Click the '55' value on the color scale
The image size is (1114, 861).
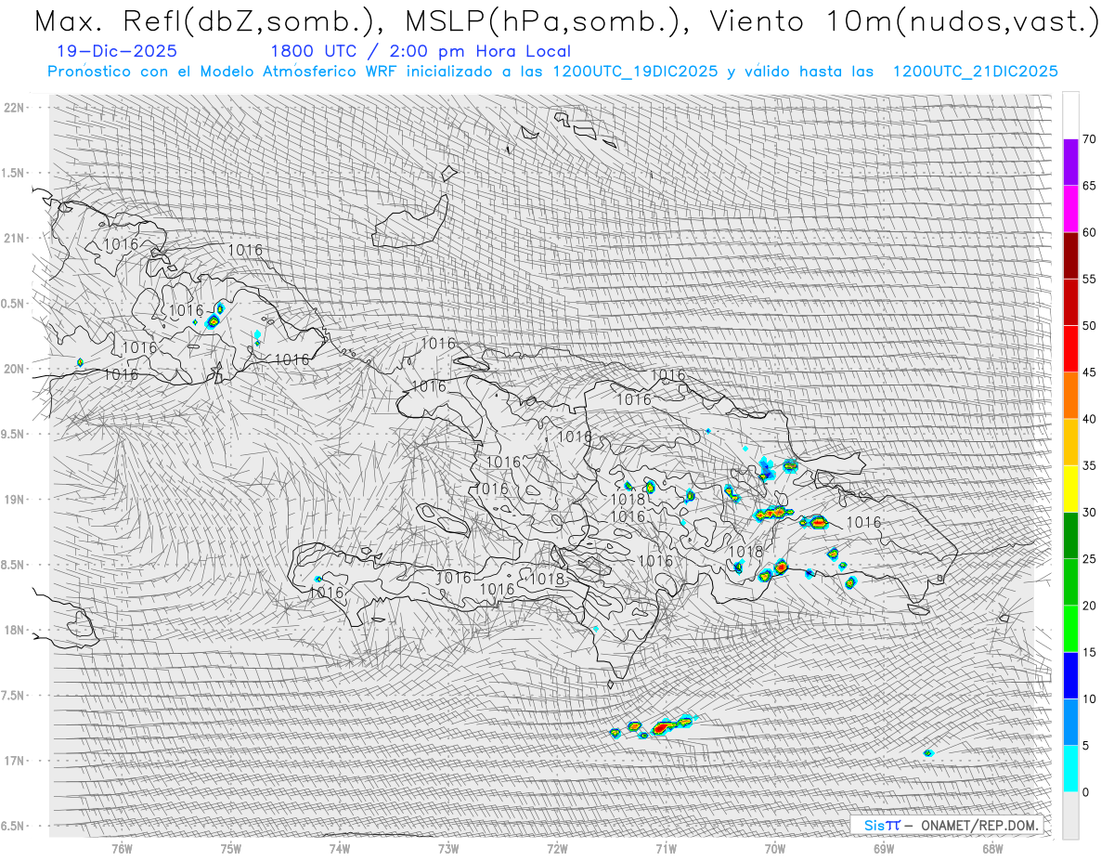(1089, 279)
